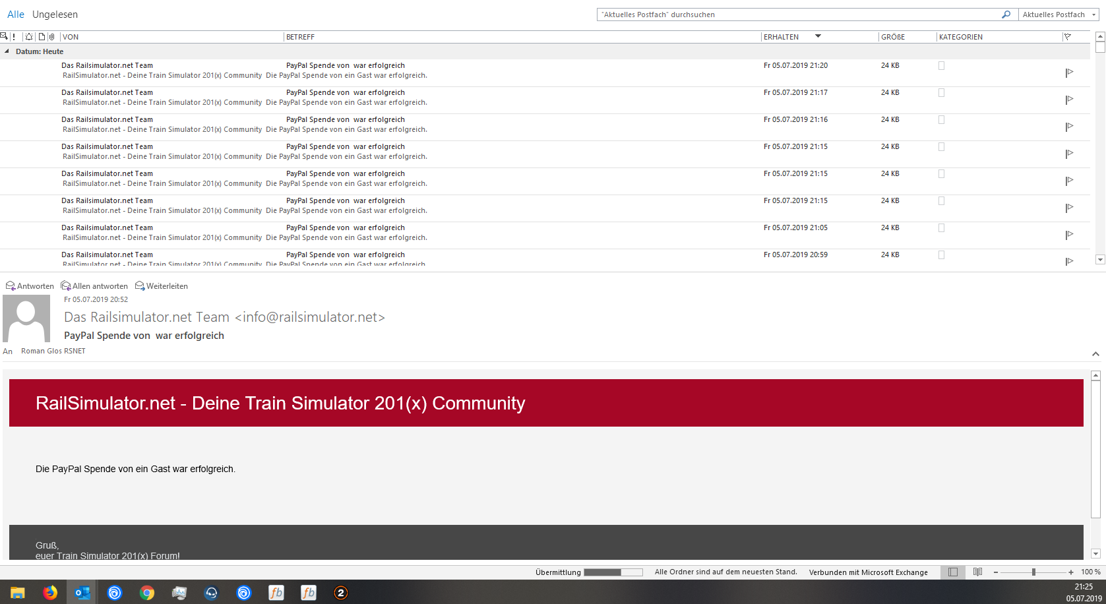This screenshot has width=1106, height=604.
Task: Collapse the message header with the chevron
Action: (1095, 354)
